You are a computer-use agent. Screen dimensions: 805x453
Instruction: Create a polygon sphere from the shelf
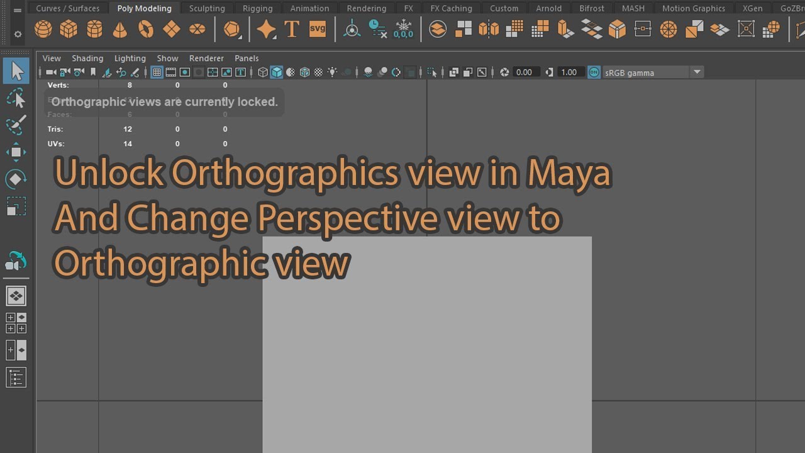tap(43, 29)
